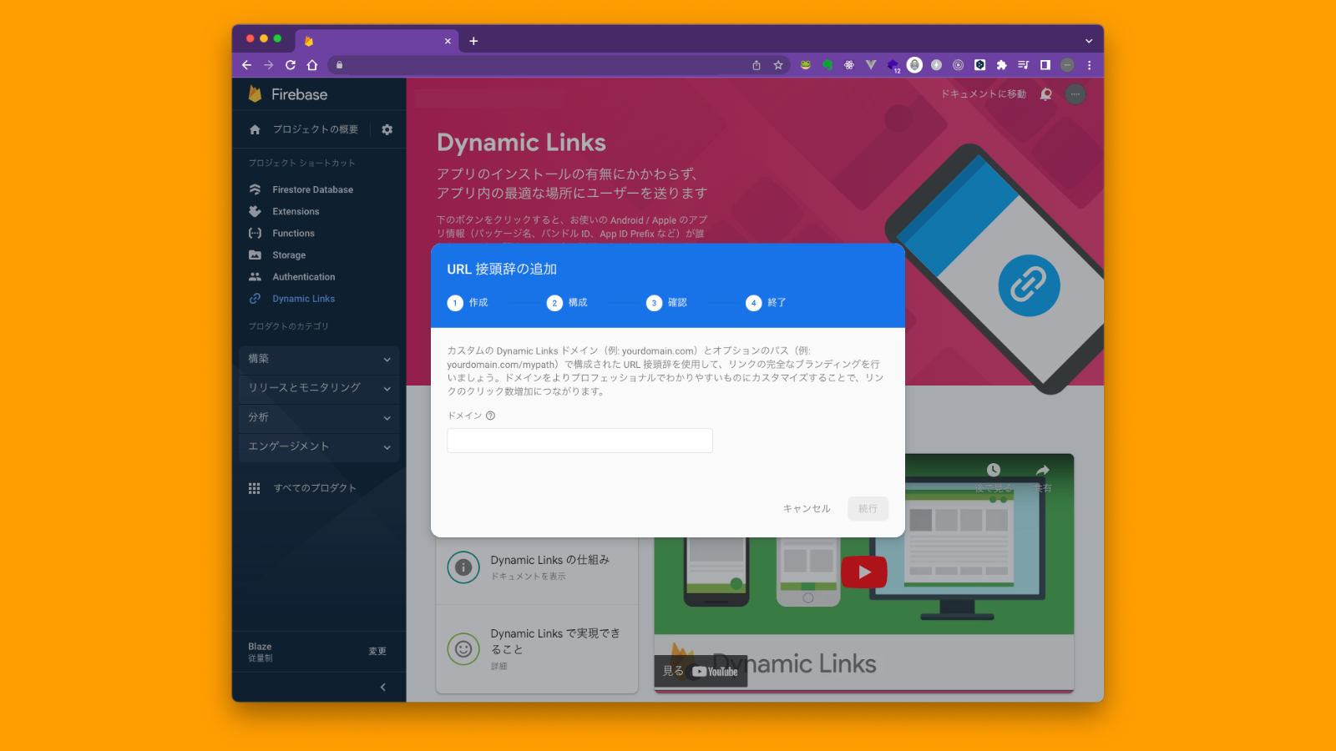Open すべてのプロダクト
Image resolution: width=1336 pixels, height=751 pixels.
tap(315, 488)
